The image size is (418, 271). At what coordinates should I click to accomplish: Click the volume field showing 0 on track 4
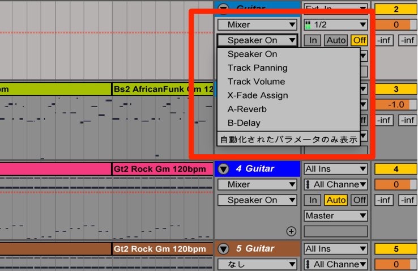coord(396,184)
